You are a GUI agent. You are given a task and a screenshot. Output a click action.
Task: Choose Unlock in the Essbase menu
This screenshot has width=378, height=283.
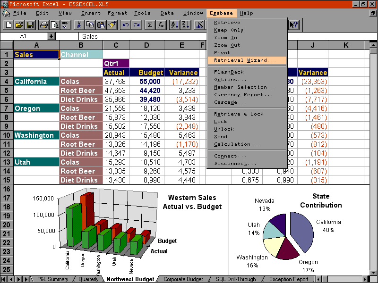point(247,129)
